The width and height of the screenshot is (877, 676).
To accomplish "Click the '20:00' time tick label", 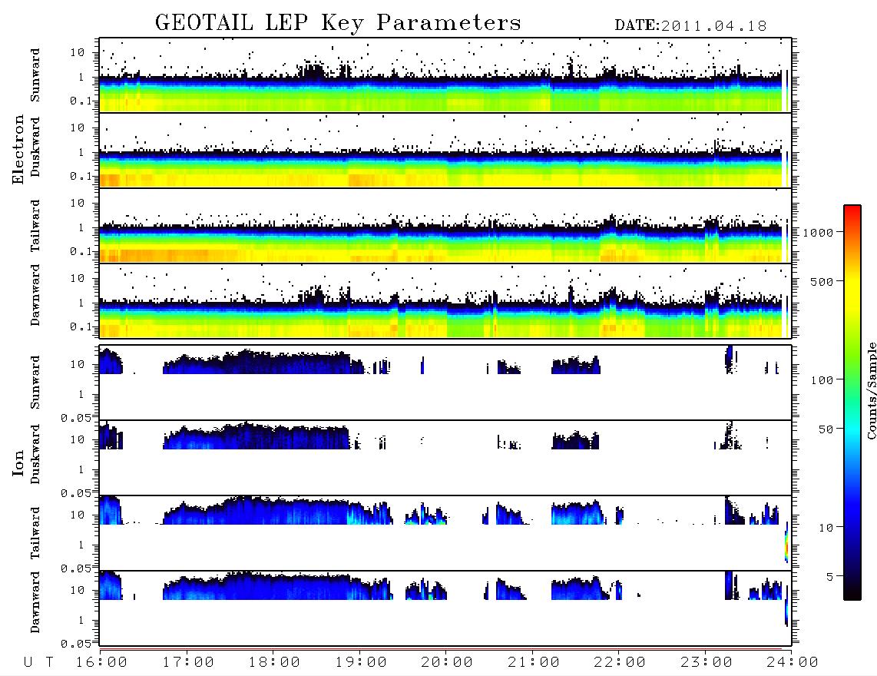I will coord(447,663).
